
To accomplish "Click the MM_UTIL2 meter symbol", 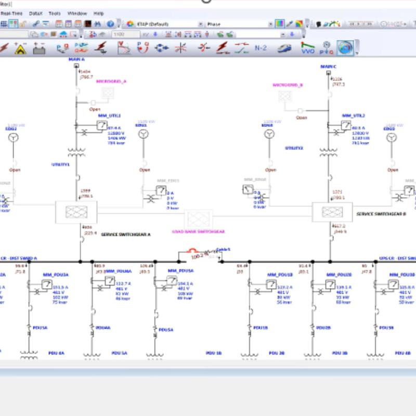I will pyautogui.click(x=346, y=125).
